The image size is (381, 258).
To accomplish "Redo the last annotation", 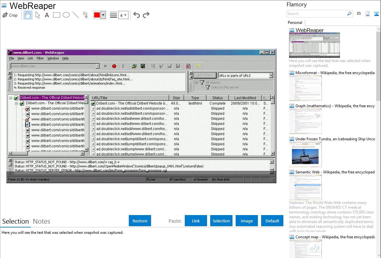I will pos(146,15).
